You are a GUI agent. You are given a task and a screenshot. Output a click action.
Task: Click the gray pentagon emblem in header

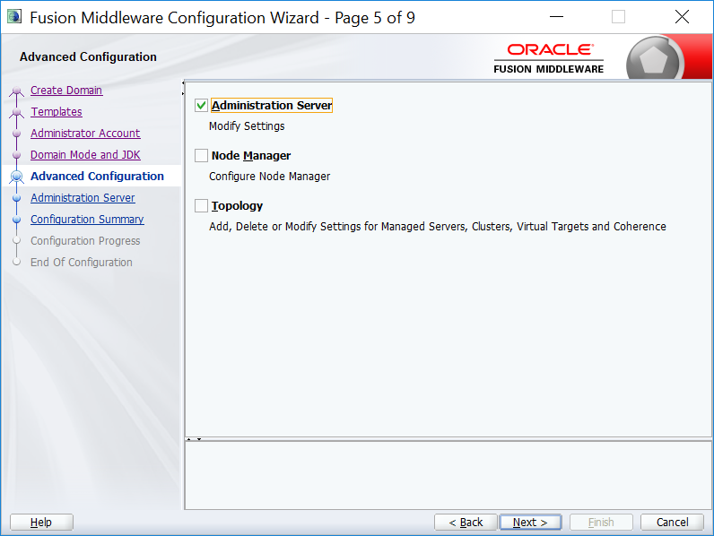tap(656, 62)
